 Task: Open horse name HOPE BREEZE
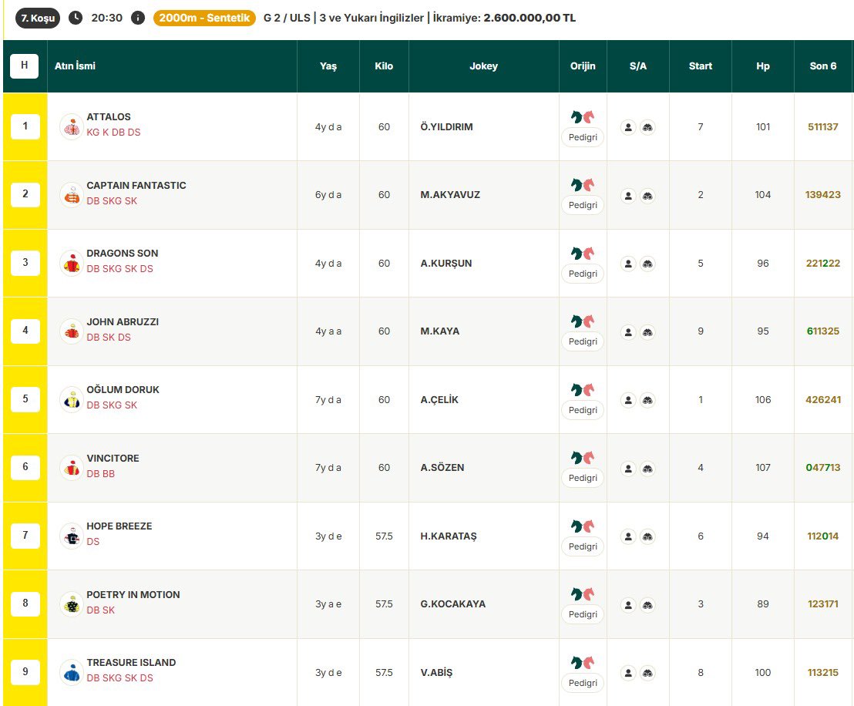tap(119, 526)
